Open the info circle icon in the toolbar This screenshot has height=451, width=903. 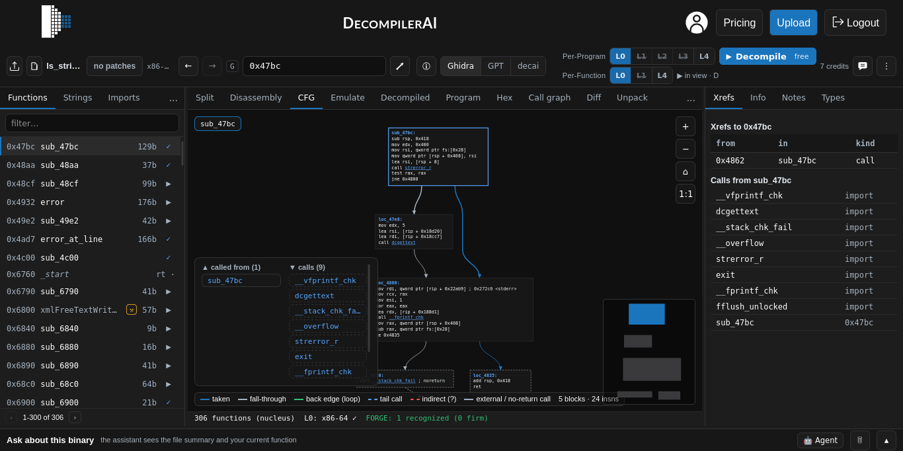(x=426, y=66)
